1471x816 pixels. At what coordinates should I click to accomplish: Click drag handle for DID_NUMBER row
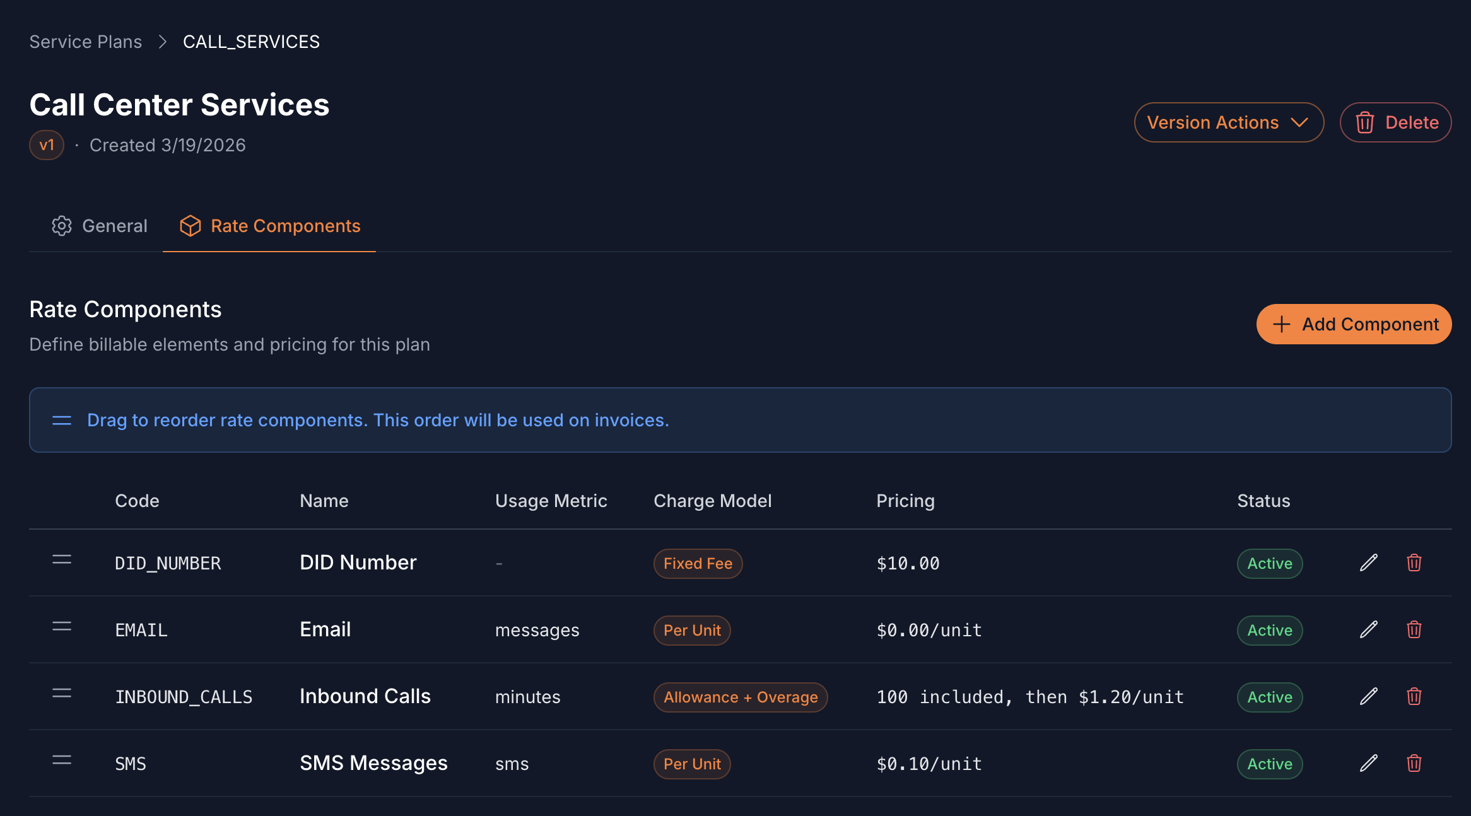tap(62, 560)
